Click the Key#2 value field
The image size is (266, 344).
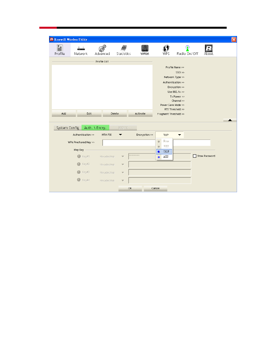pos(160,164)
